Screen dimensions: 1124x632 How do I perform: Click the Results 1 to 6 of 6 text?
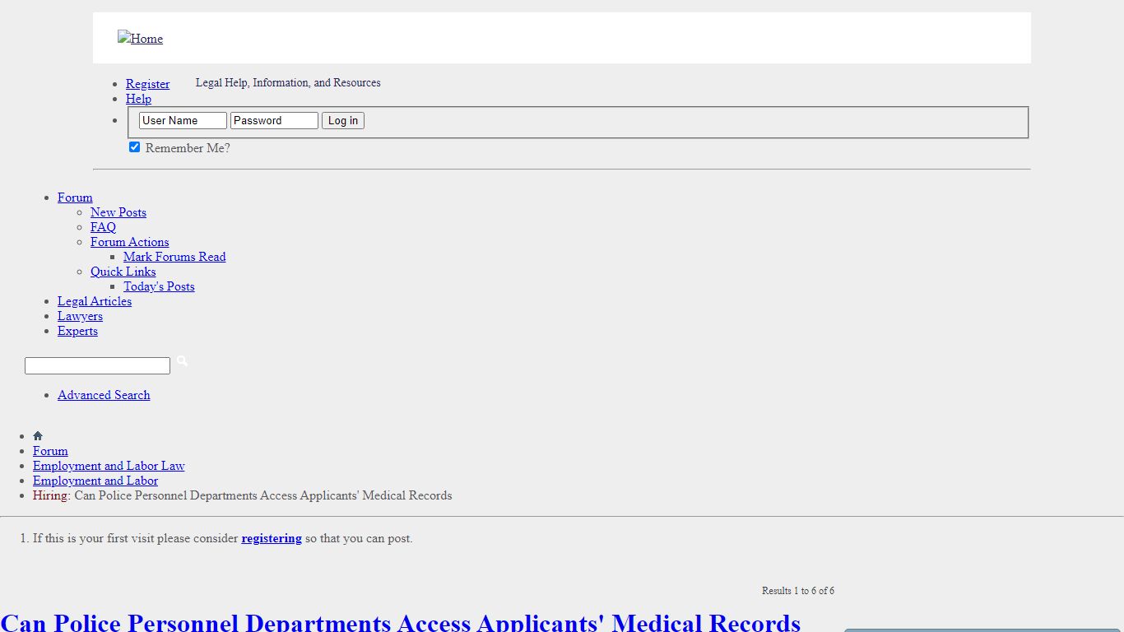798,591
